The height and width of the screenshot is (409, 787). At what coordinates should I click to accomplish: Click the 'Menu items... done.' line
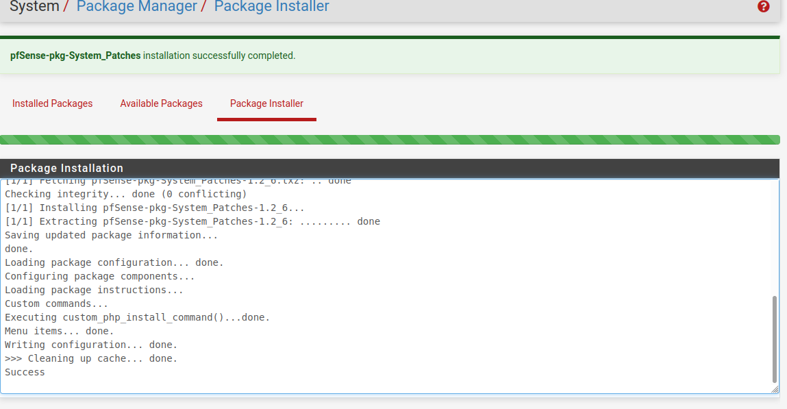pos(59,331)
